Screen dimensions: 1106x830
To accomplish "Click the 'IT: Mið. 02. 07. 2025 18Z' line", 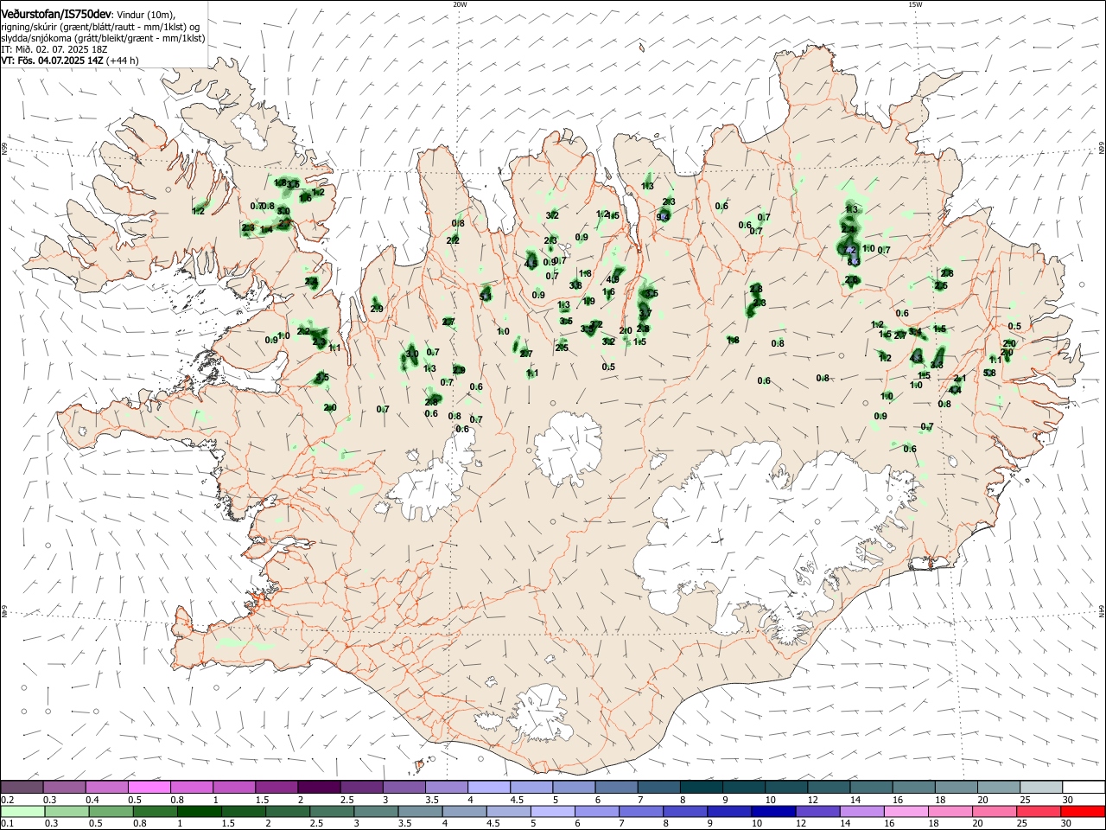I will click(x=54, y=49).
